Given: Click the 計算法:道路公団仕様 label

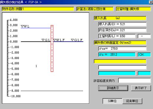Looking at the screenshot, I should pos(95,9).
